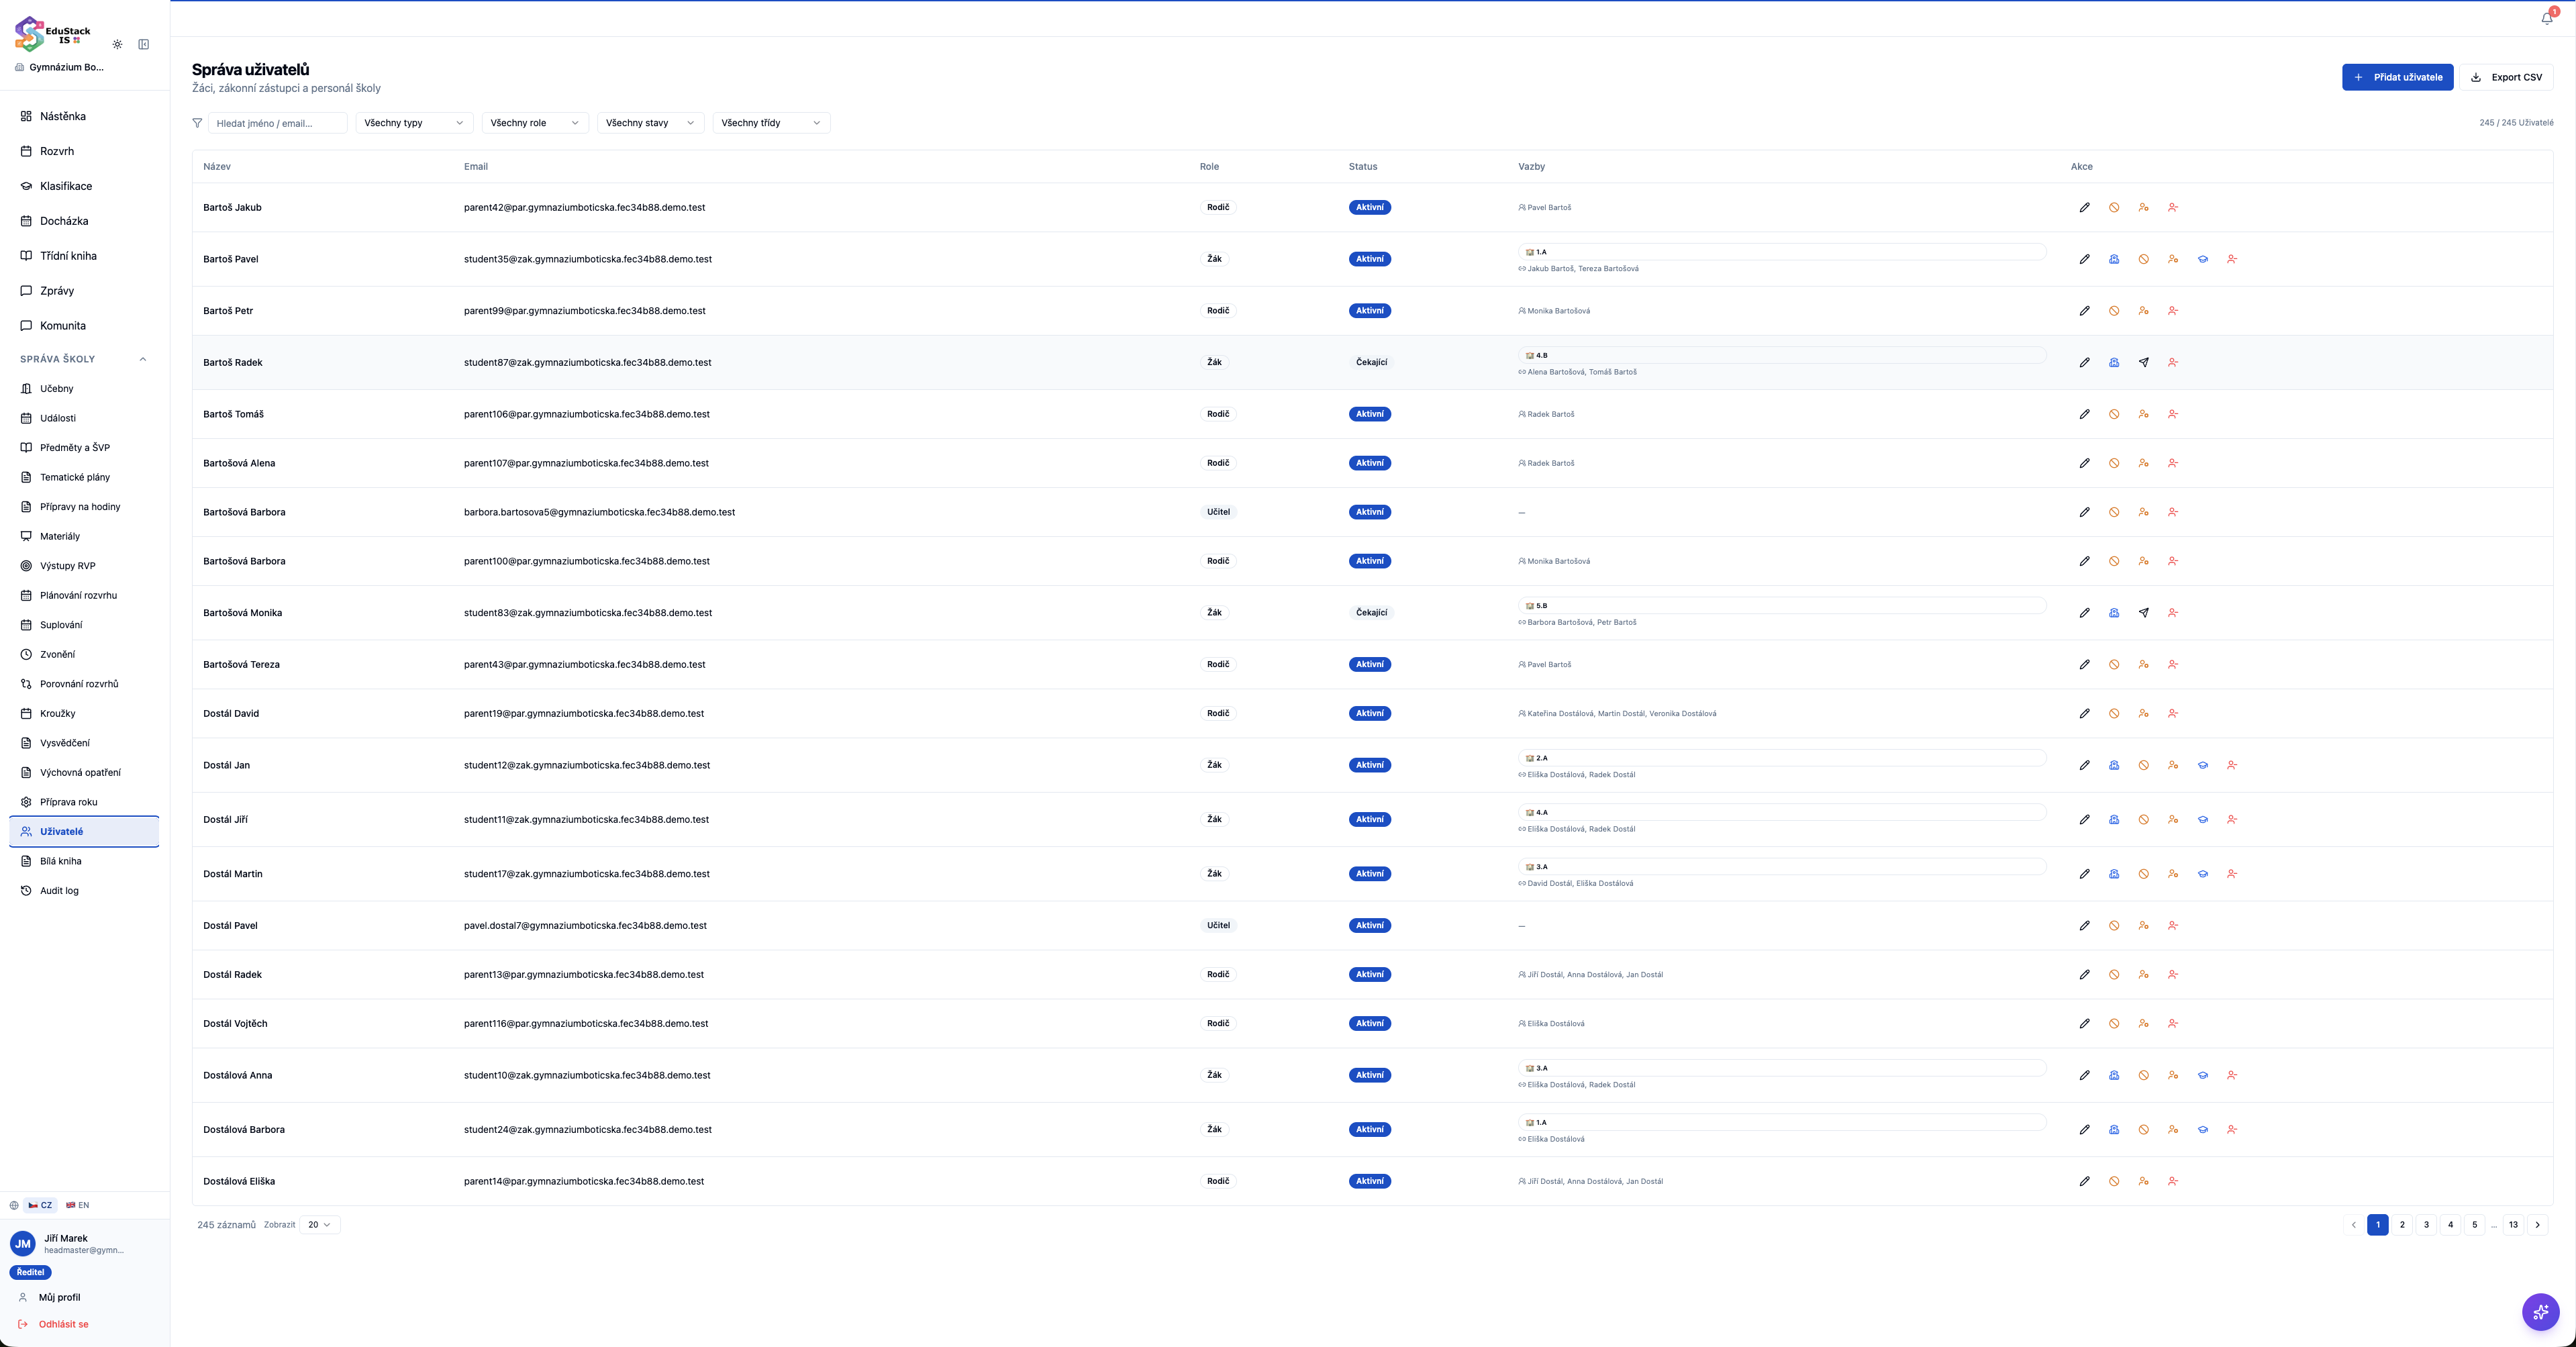Focus the Hledat jméno / email search field

(278, 123)
